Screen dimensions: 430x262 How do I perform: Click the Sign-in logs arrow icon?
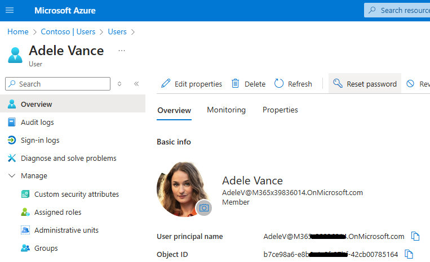coord(11,140)
